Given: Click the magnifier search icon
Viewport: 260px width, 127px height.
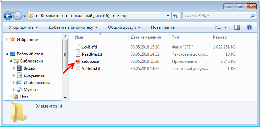Looking at the screenshot, I should pos(252,16).
